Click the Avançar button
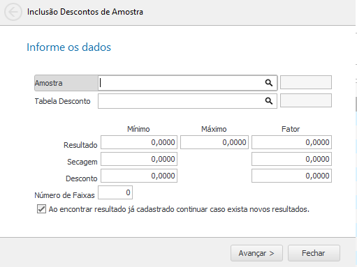 (x=256, y=253)
